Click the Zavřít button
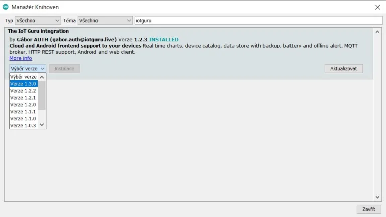 [x=369, y=209]
